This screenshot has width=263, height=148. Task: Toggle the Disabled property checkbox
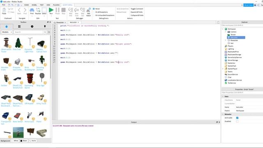point(237,121)
